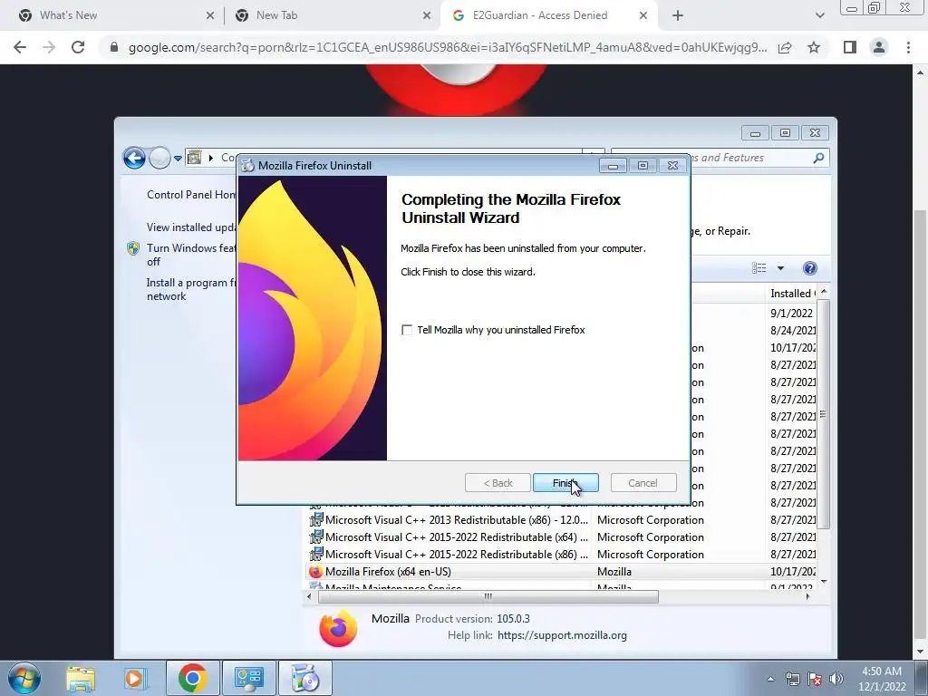Screen dimensions: 928x696
Task: Open Control Panel Home link
Action: click(x=191, y=195)
